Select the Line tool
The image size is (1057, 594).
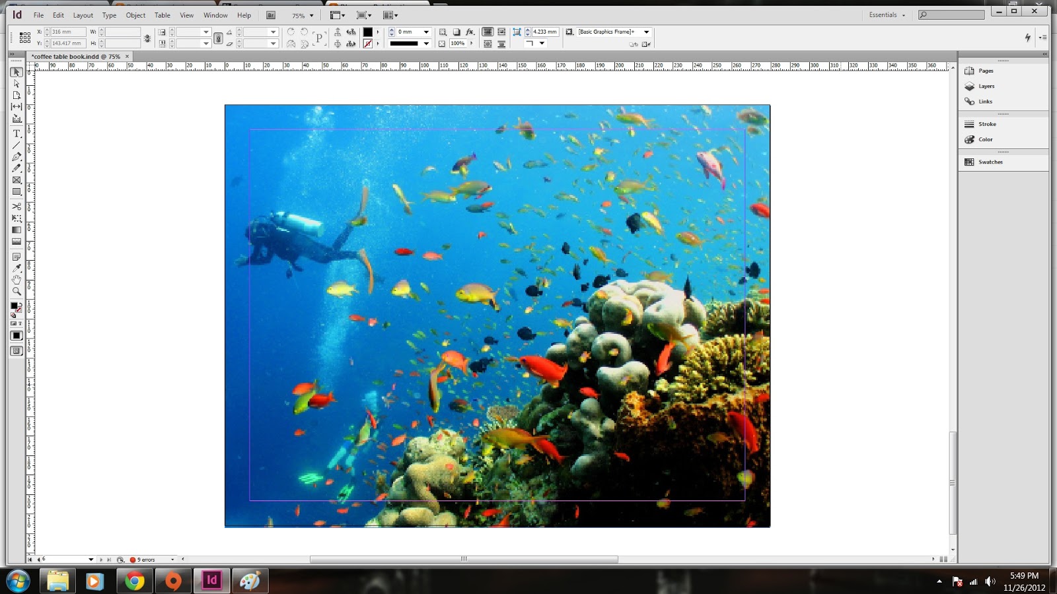click(17, 145)
